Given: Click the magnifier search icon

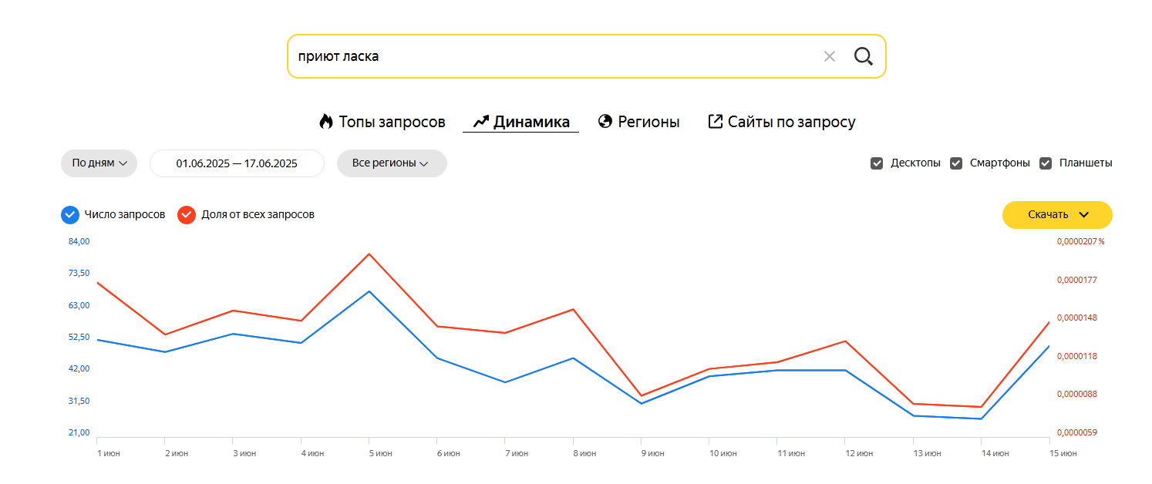Looking at the screenshot, I should [863, 56].
